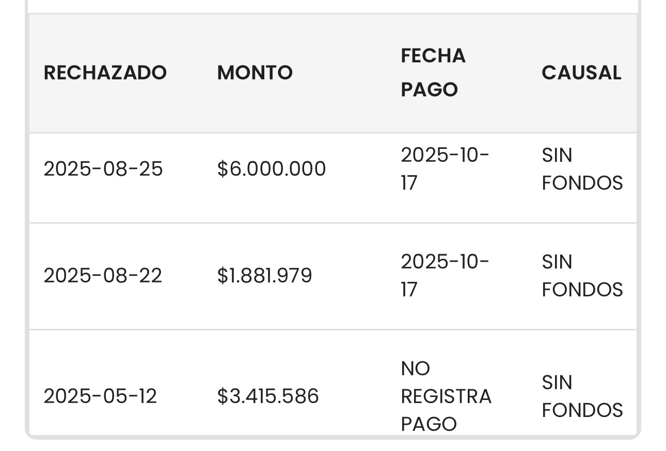666x451 pixels.
Task: Select the MONTO column header
Action: [x=255, y=73]
